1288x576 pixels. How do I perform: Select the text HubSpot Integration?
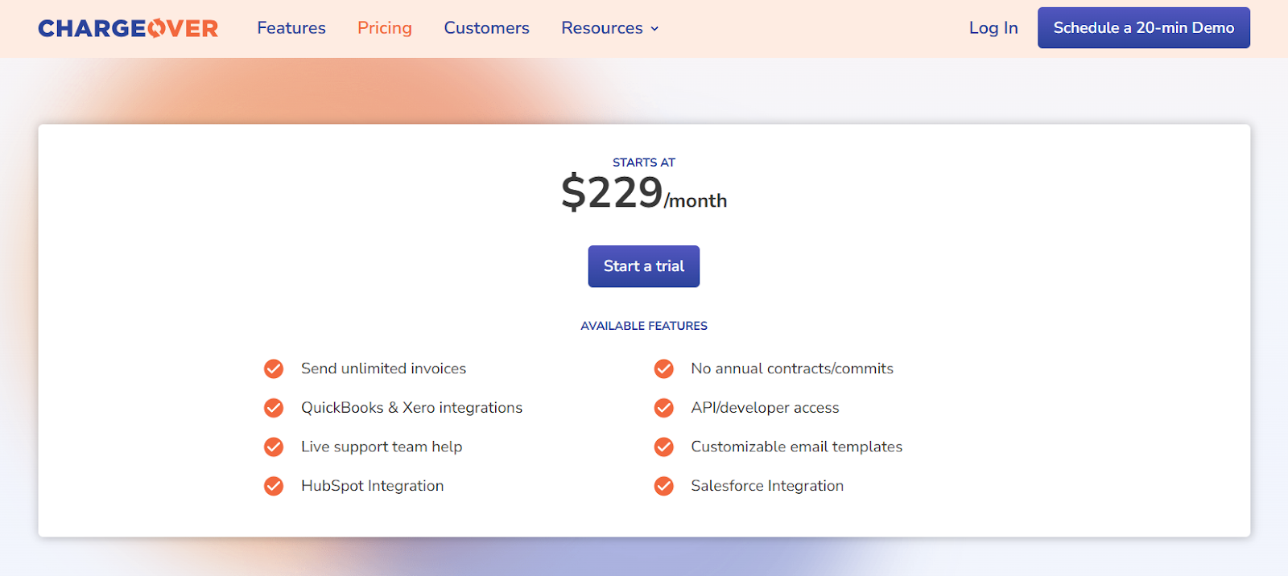372,486
